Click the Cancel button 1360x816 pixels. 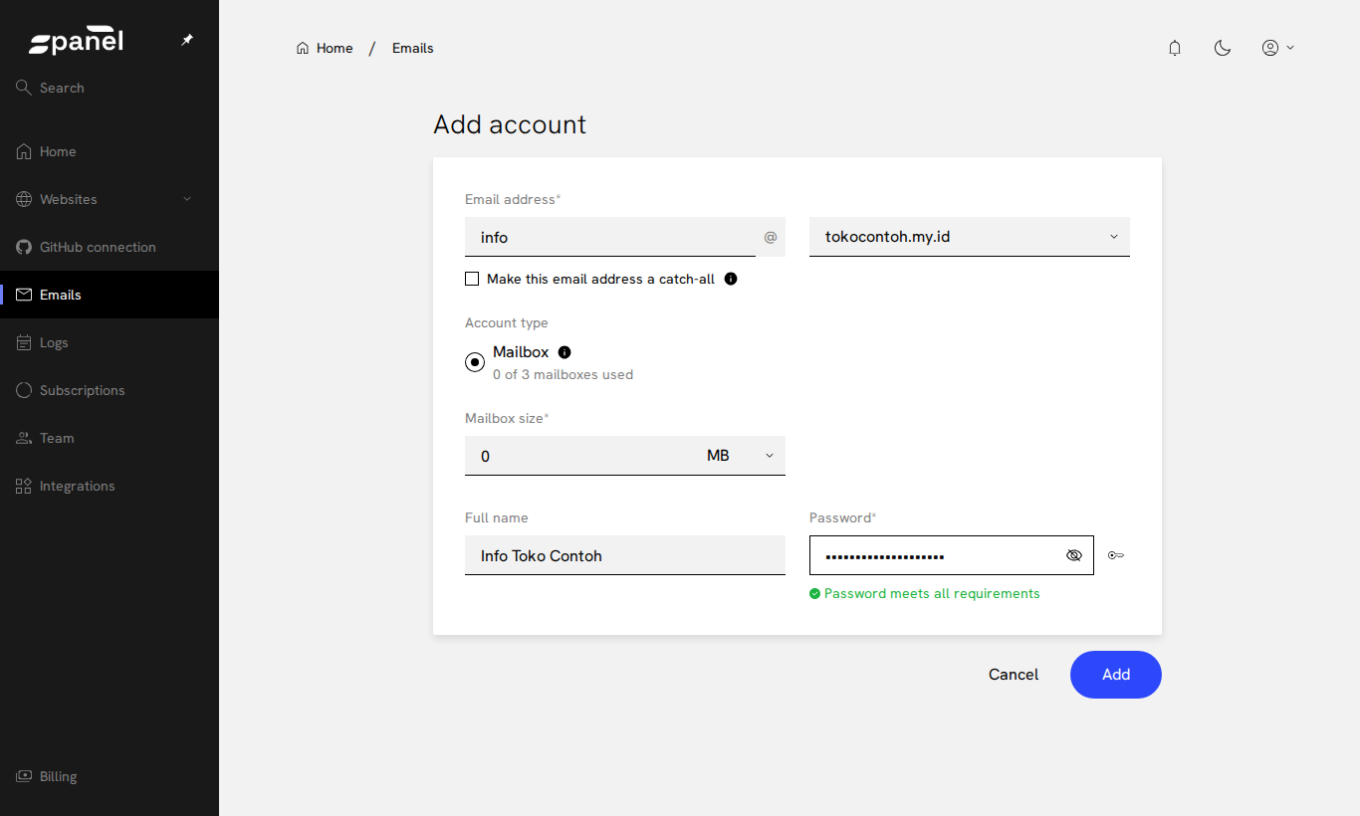(x=1014, y=675)
